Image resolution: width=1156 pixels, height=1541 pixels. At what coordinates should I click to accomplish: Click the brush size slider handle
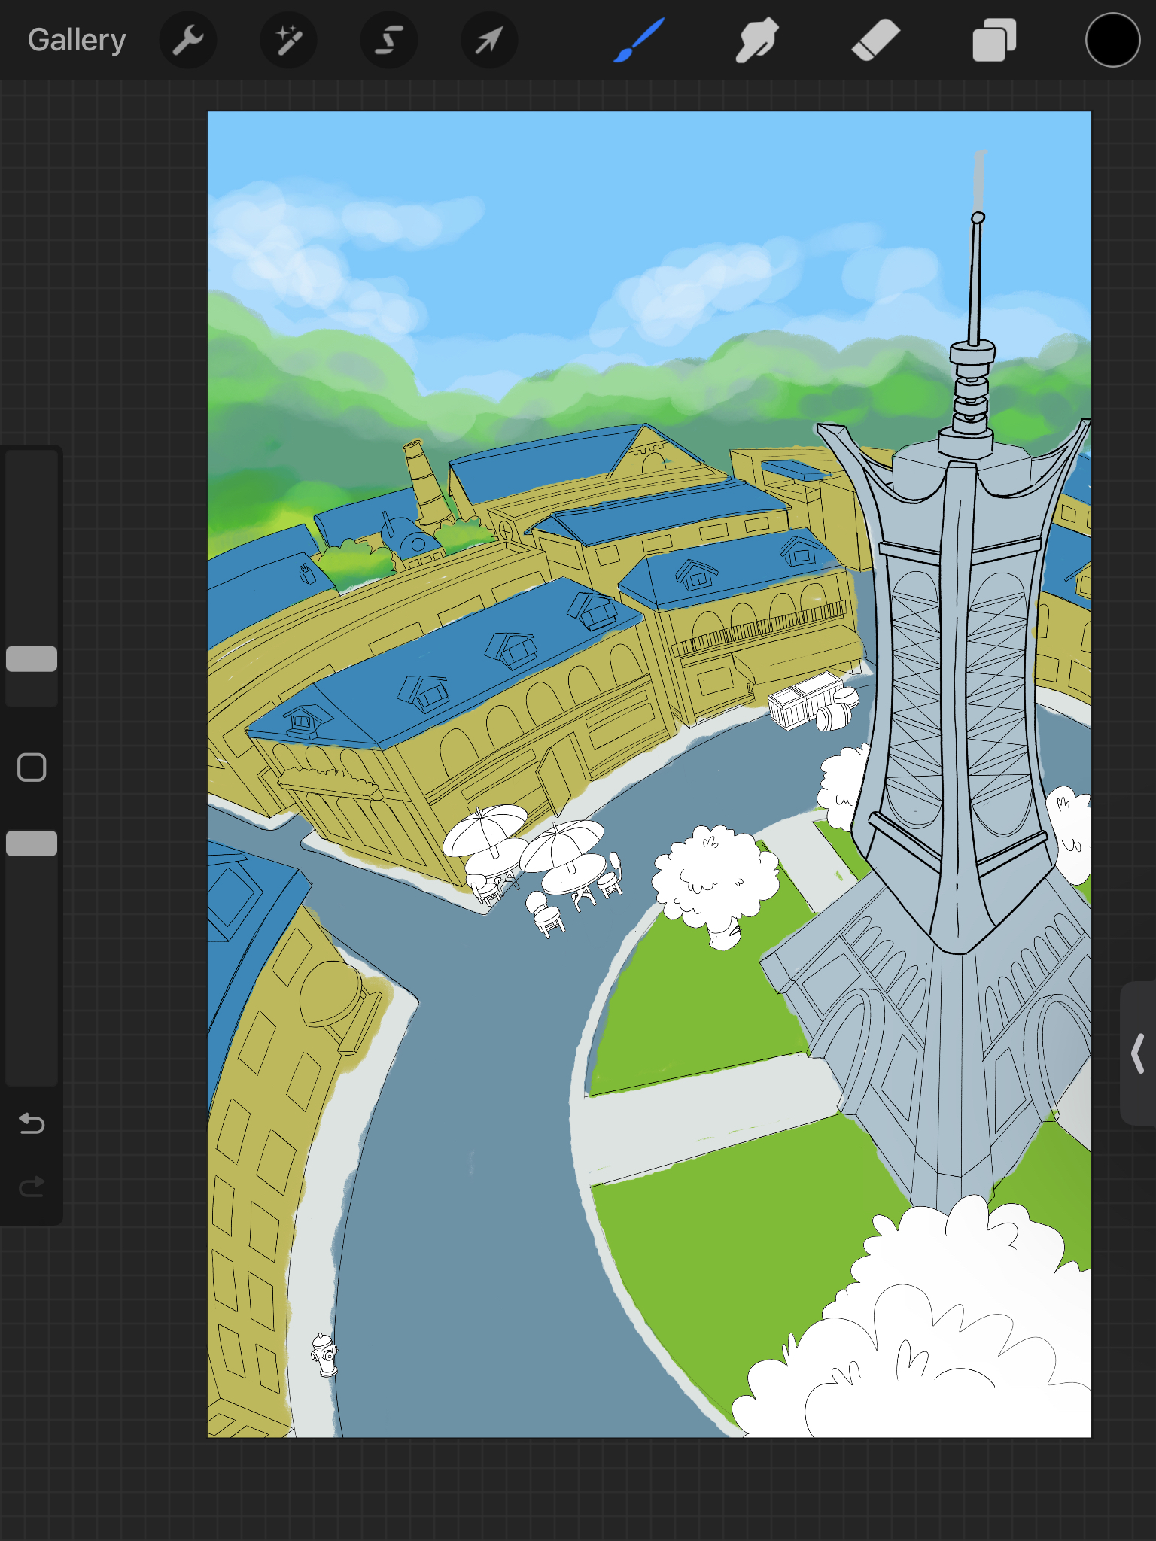[x=32, y=658]
